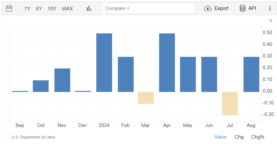
Task: Click the Export cloud download icon
Action: pos(207,8)
